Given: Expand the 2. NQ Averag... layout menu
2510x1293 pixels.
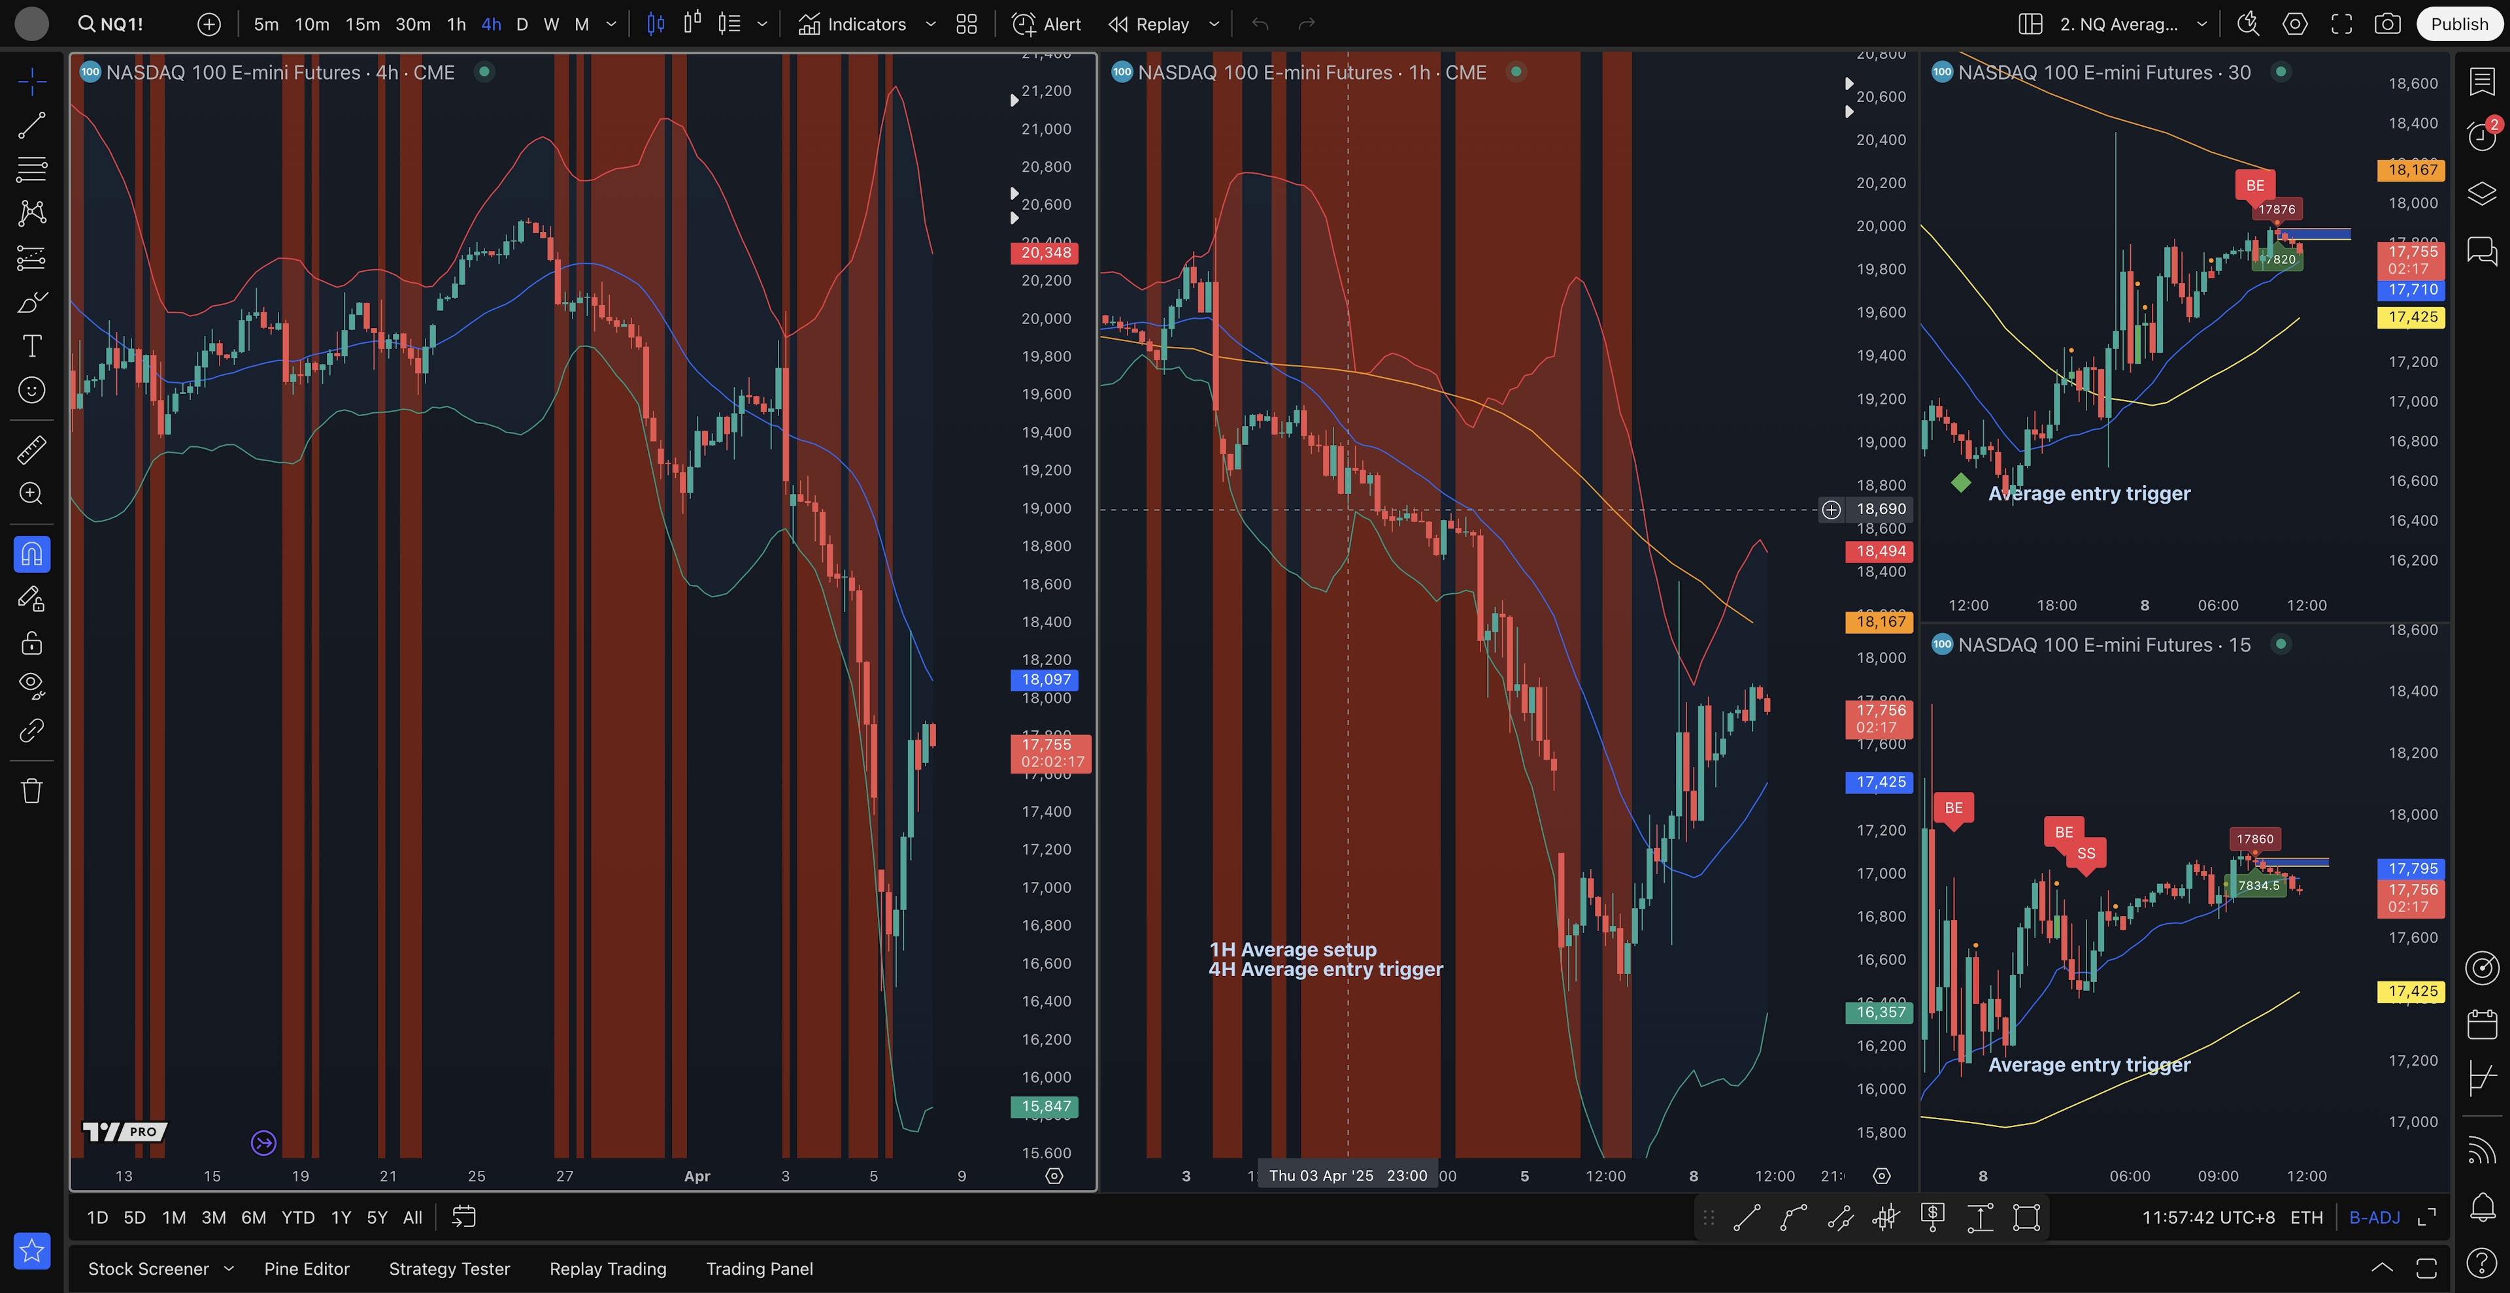Looking at the screenshot, I should pos(2201,24).
